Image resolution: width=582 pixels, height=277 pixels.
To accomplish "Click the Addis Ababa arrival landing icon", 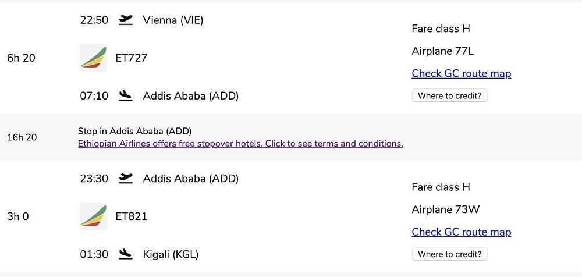I will 125,95.
